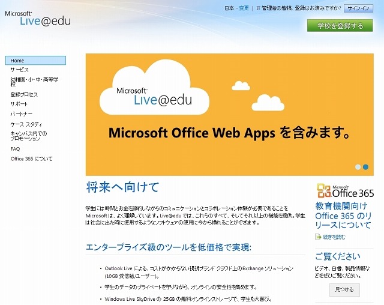Click the ご覧ください heading
This screenshot has width=384, height=305.
(x=338, y=256)
